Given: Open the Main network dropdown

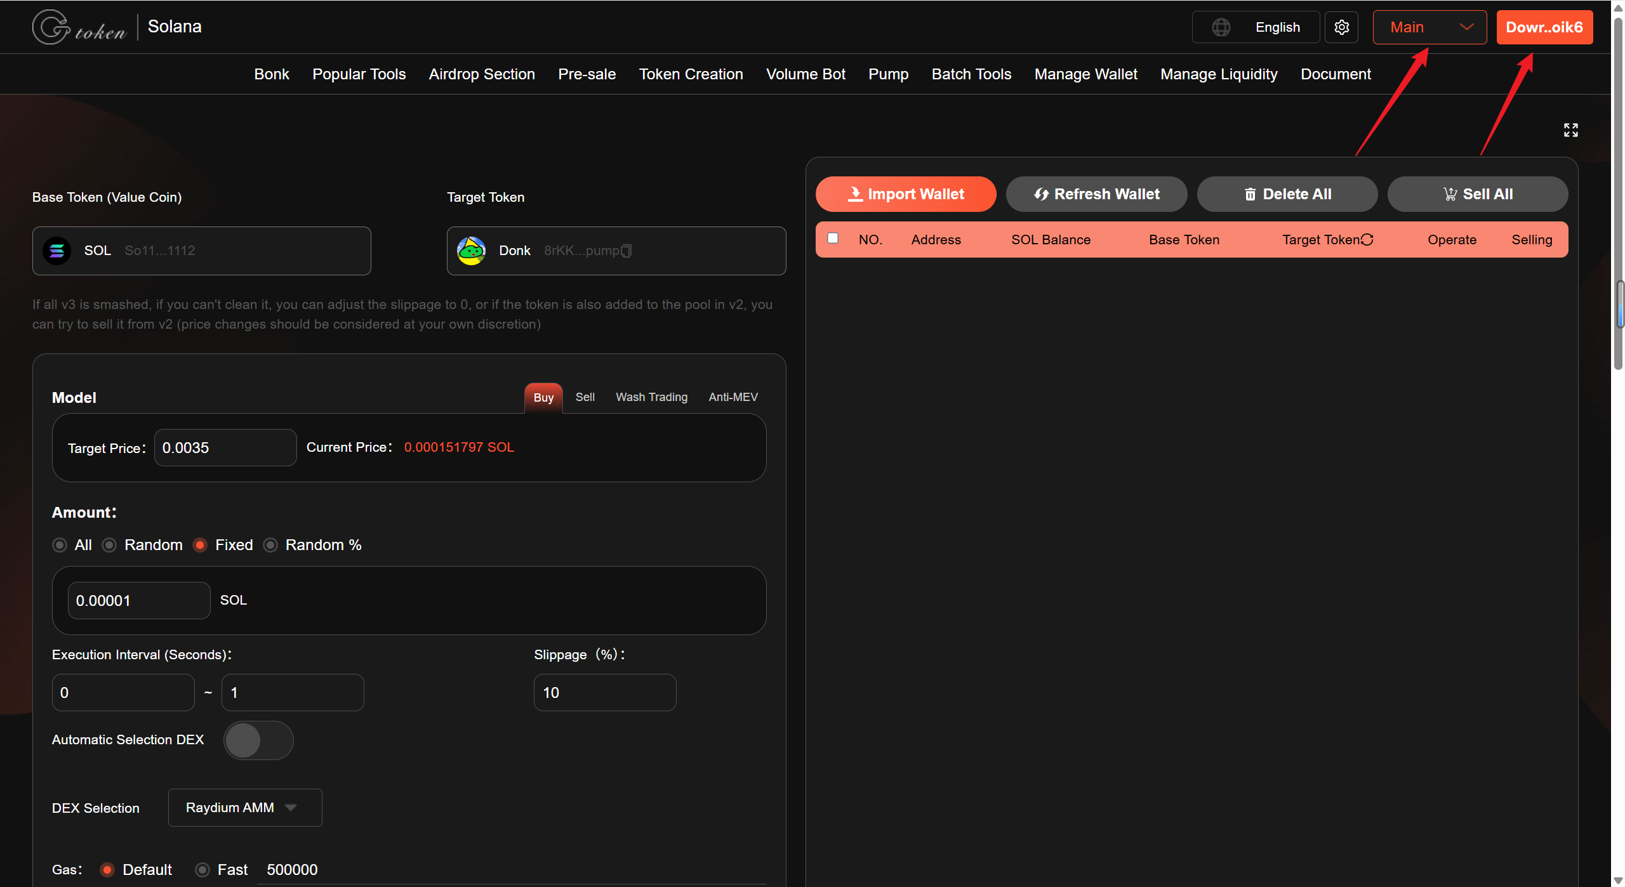Looking at the screenshot, I should coord(1429,27).
